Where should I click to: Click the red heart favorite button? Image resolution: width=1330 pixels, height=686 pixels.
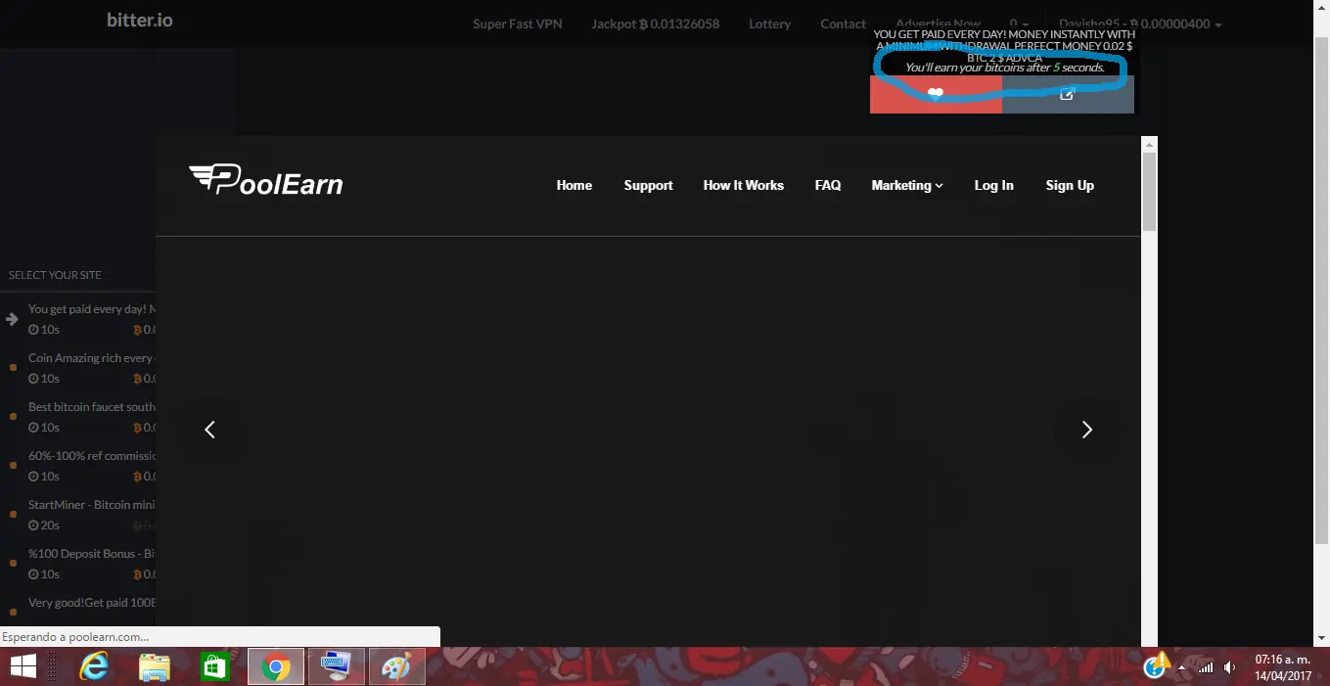pos(936,94)
